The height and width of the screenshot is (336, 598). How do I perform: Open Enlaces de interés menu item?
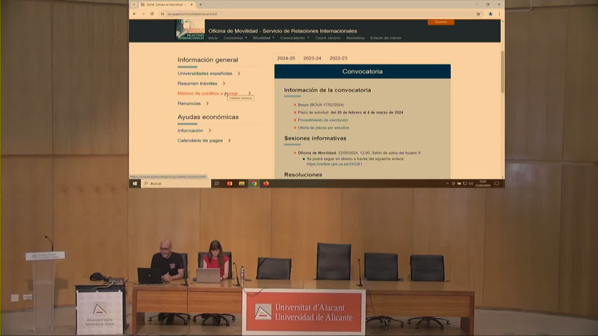tap(386, 38)
